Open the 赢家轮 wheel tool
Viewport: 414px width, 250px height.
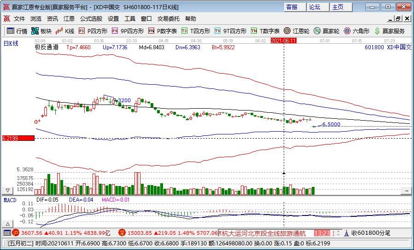click(x=327, y=31)
